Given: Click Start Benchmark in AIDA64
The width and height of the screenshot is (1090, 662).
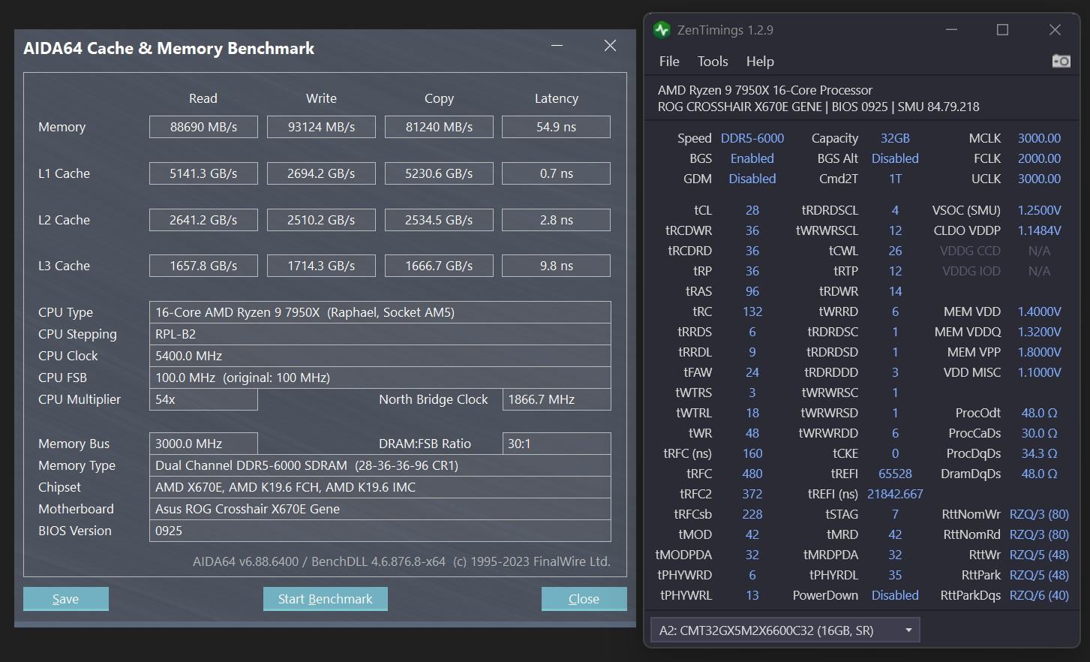Looking at the screenshot, I should 326,599.
